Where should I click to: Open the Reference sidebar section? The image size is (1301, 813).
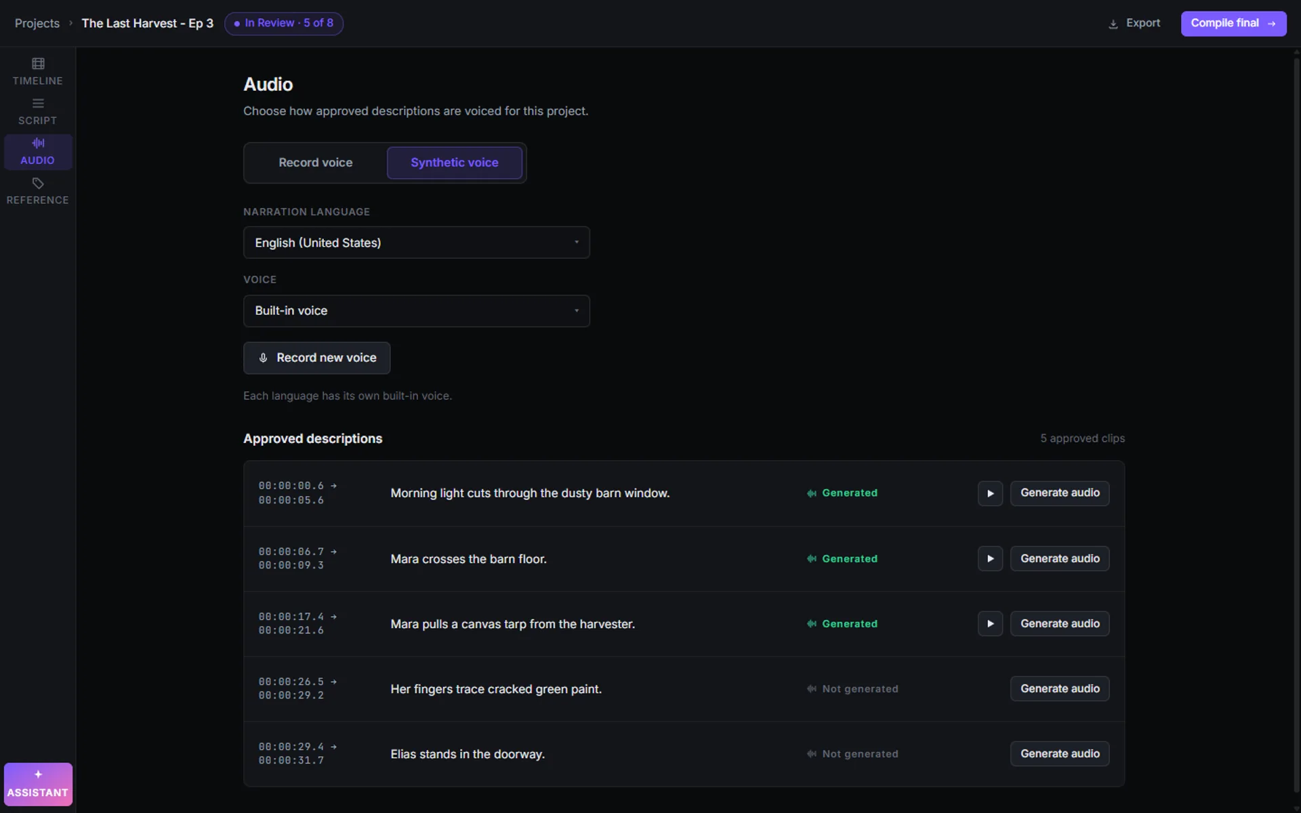[x=38, y=192]
